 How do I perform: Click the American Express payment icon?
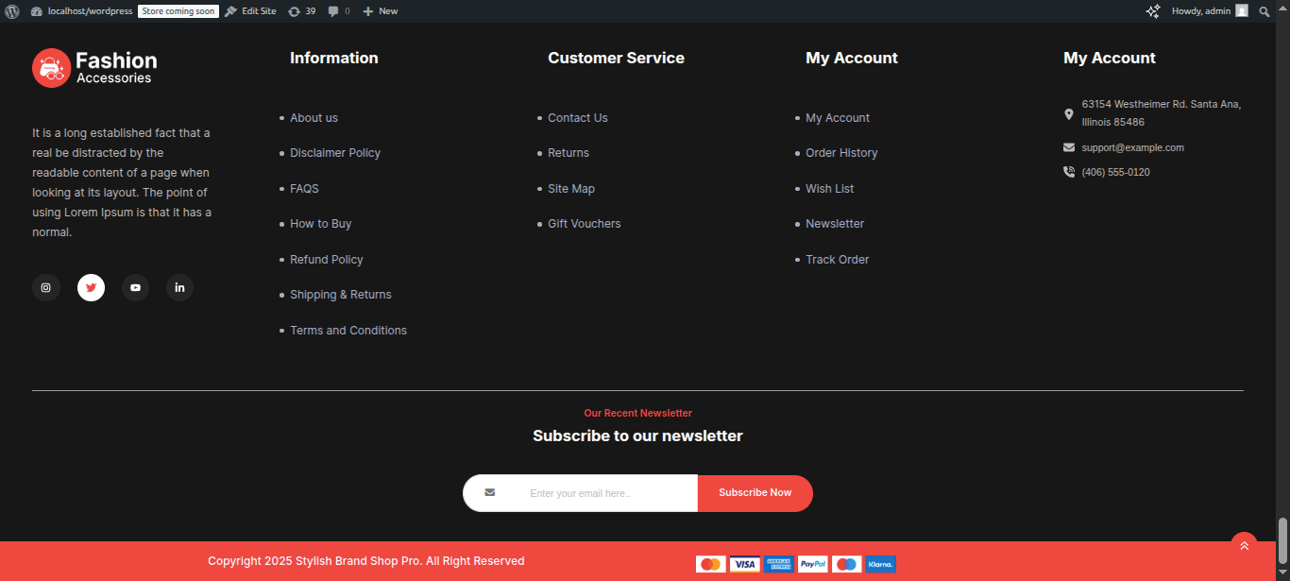[779, 564]
